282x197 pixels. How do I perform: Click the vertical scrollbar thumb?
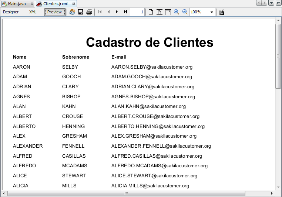278,56
